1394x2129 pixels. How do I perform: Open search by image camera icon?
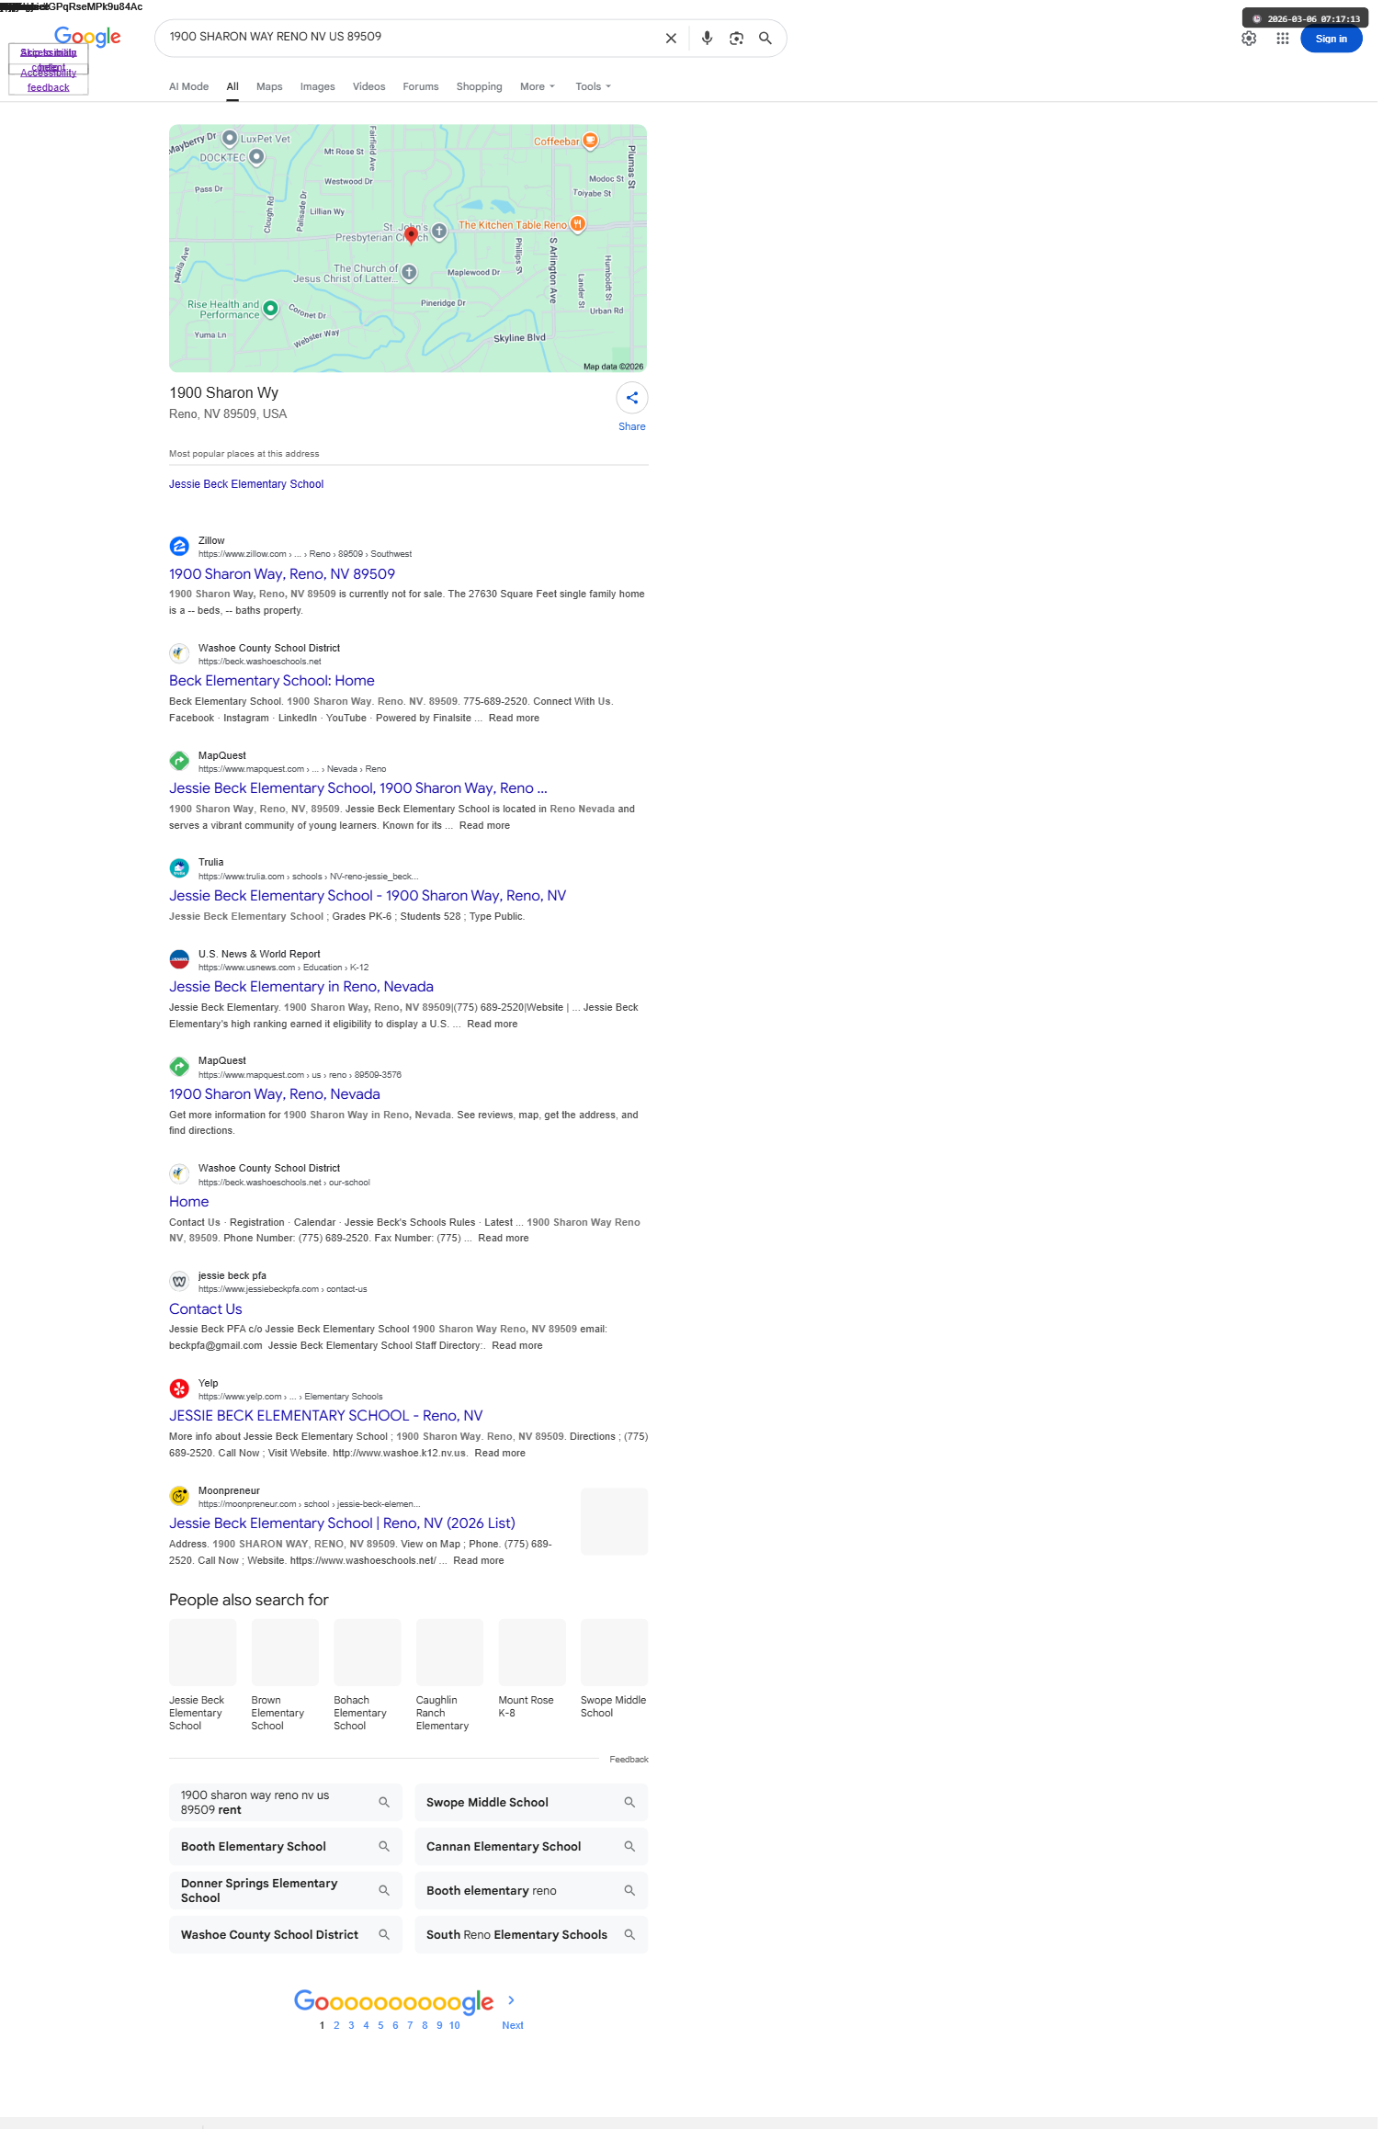click(x=736, y=39)
